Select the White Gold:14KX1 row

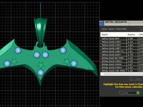tap(122, 67)
